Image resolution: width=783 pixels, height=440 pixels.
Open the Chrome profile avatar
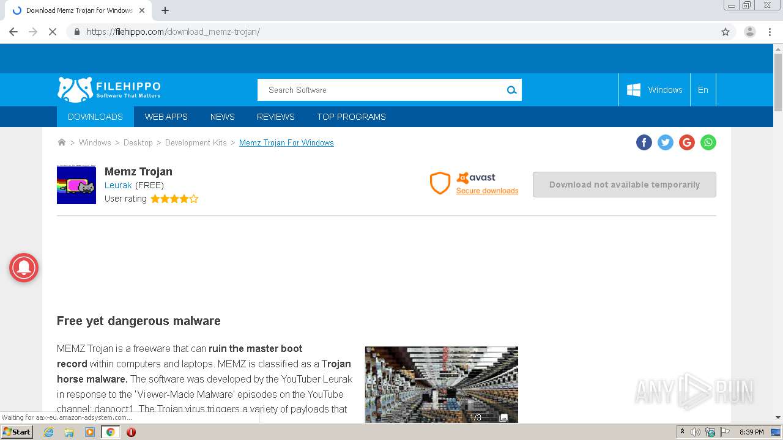click(750, 32)
